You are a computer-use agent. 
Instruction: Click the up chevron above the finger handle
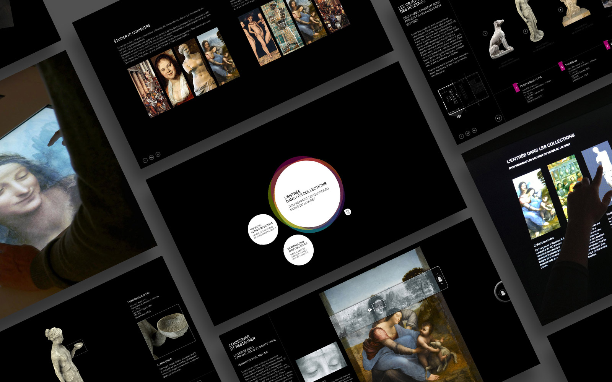click(438, 274)
